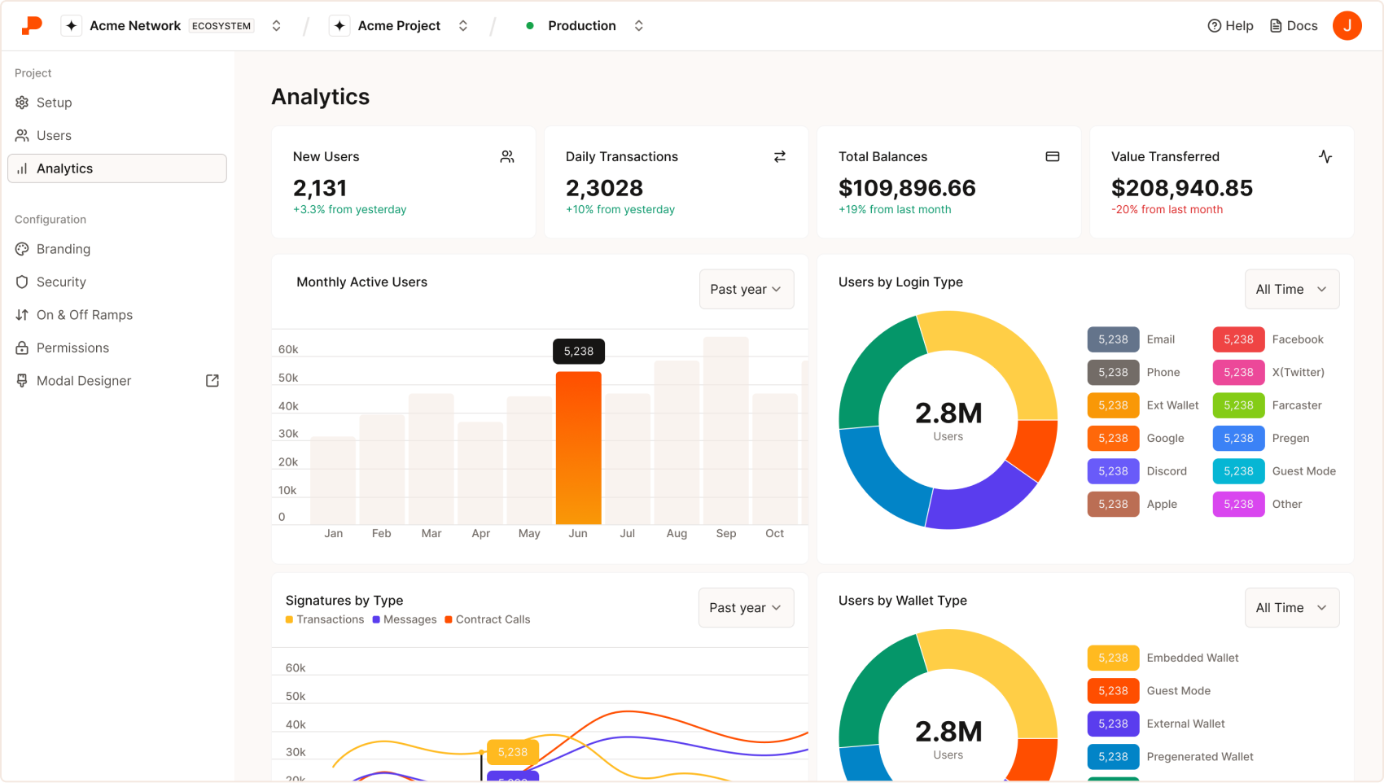The width and height of the screenshot is (1384, 783).
Task: Click the Help link
Action: coord(1230,26)
